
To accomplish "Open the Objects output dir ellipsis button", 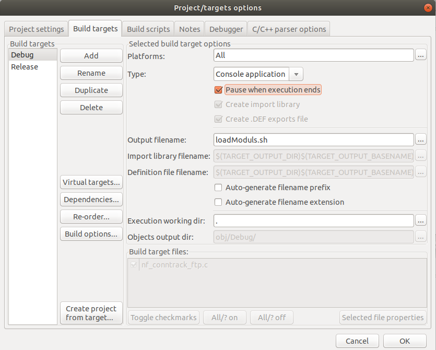I will pyautogui.click(x=421, y=237).
